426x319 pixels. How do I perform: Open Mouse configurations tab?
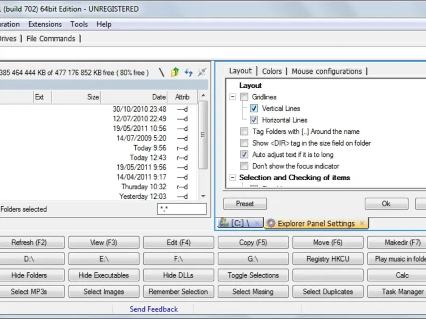click(327, 71)
